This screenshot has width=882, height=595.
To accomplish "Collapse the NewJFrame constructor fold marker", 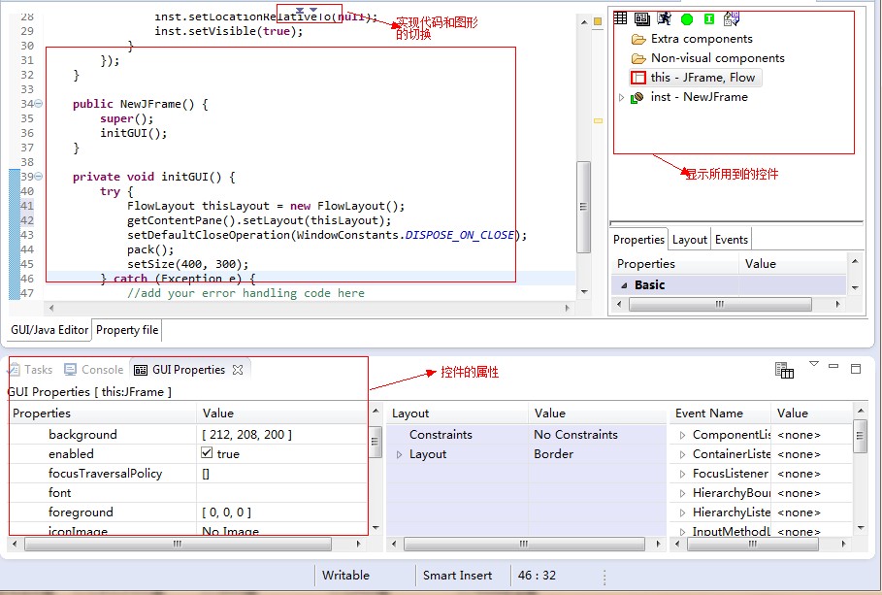I will coord(38,104).
